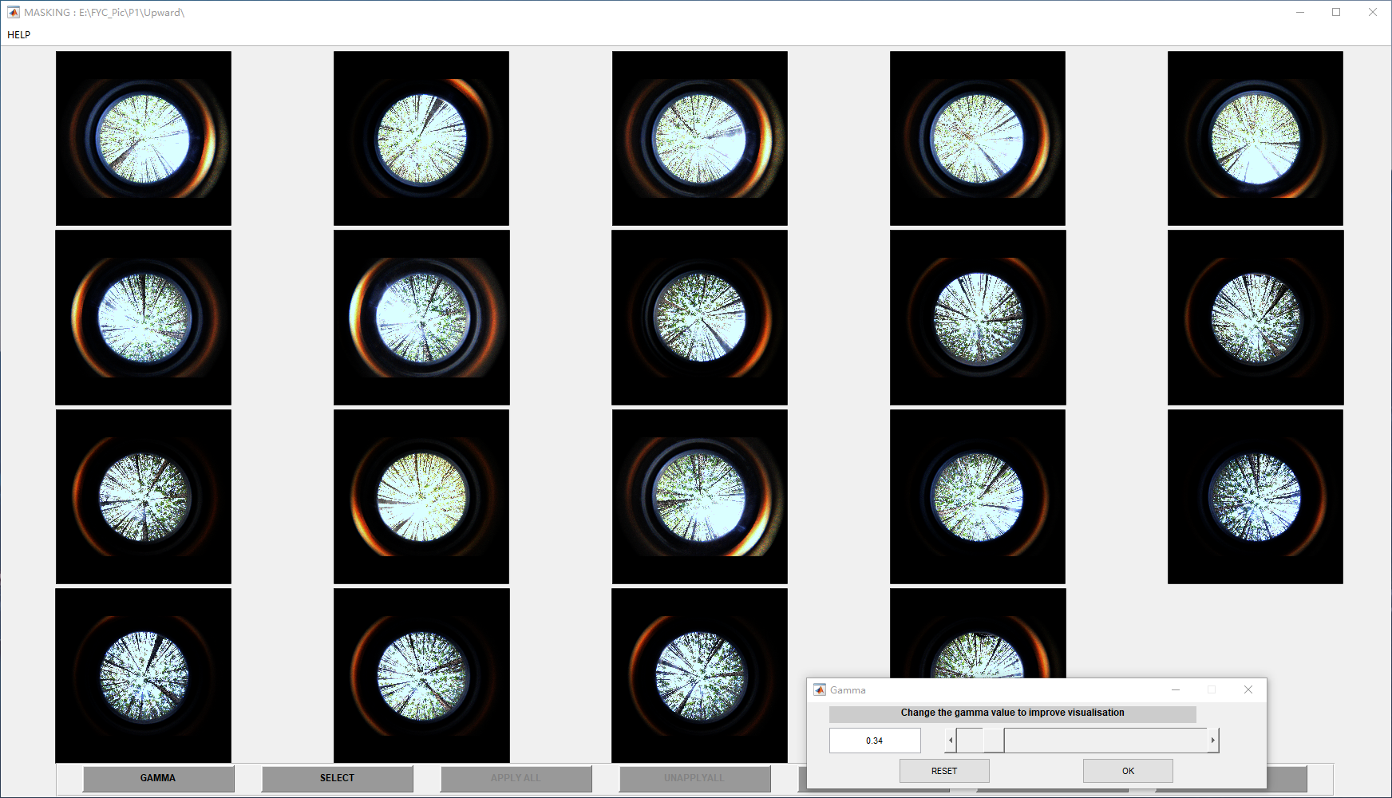Viewport: 1392px width, 798px height.
Task: Click the gamma slider track right of thumb
Action: pyautogui.click(x=1106, y=741)
